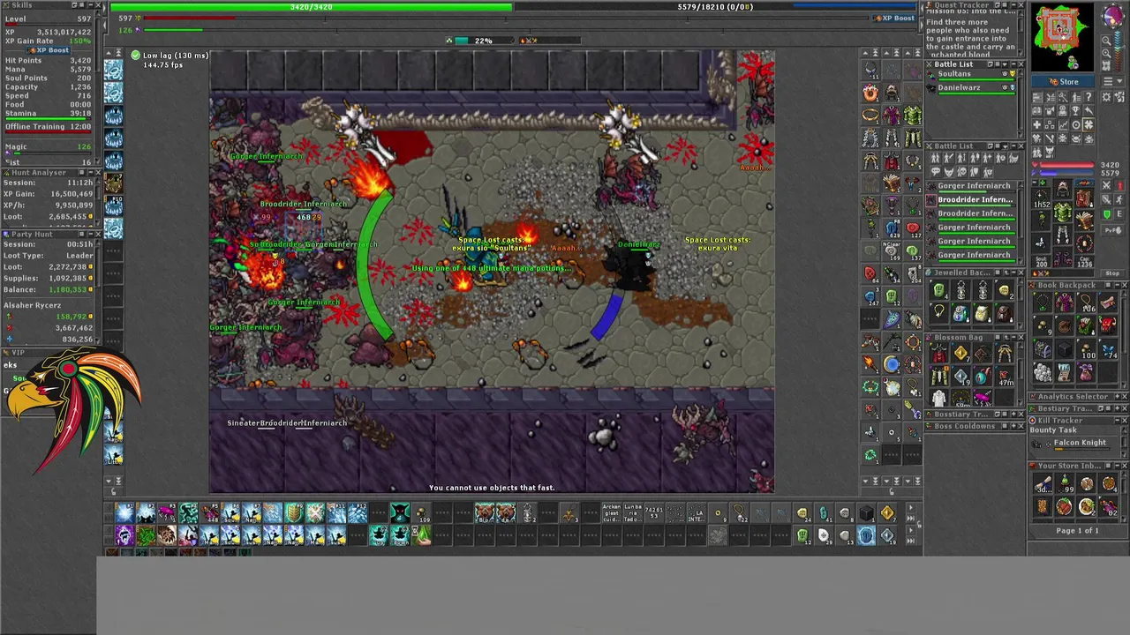Click the green health bar at top
Viewport: 1130px width, 635px height.
coord(311,7)
